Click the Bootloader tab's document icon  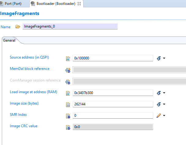[x=33, y=4]
